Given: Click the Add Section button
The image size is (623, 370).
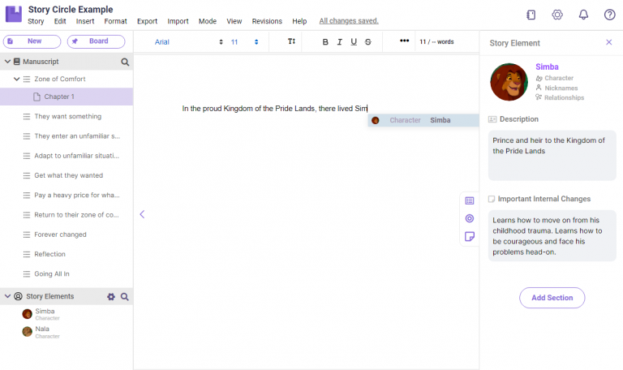Looking at the screenshot, I should 552,298.
